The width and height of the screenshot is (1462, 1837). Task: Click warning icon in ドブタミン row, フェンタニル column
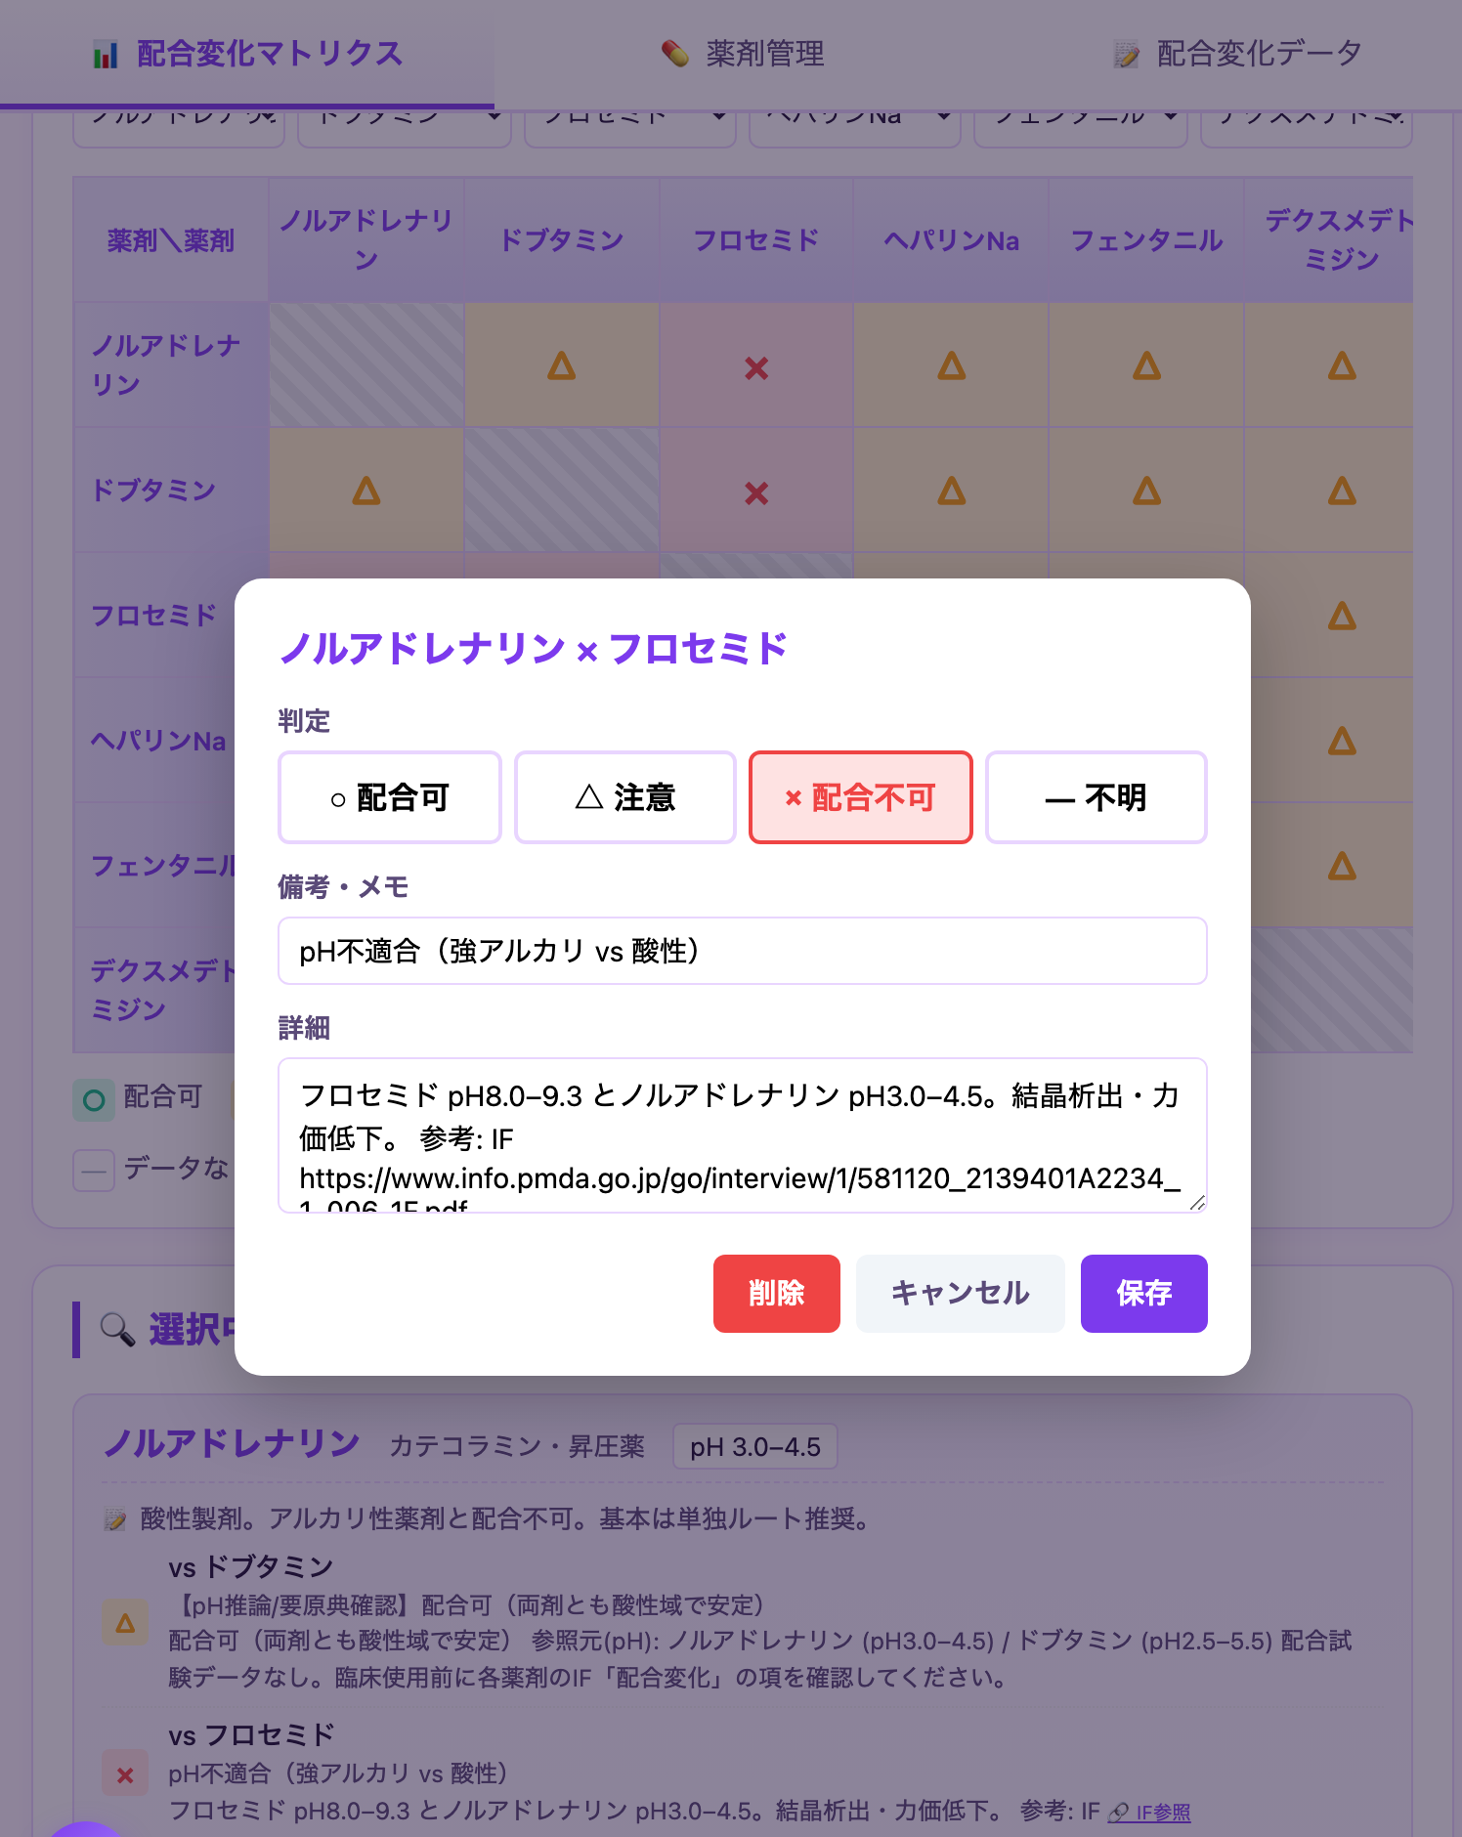[1147, 491]
